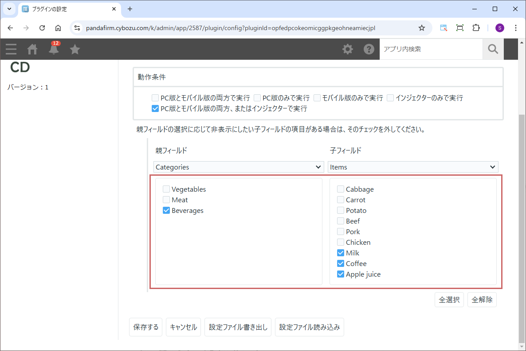Viewport: 526px width, 351px height.
Task: Uncheck the Milk checkbox
Action: tap(341, 253)
